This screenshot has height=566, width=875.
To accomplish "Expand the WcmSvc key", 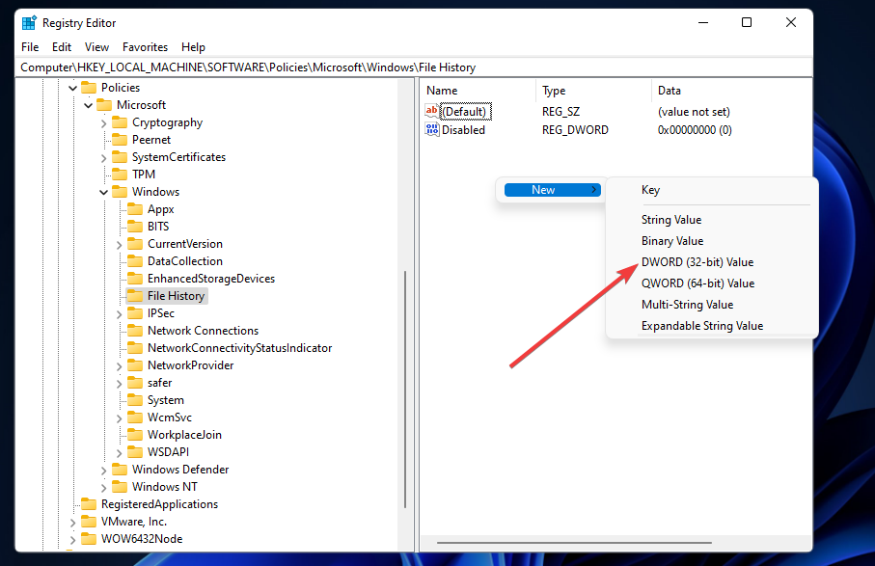I will [x=119, y=418].
